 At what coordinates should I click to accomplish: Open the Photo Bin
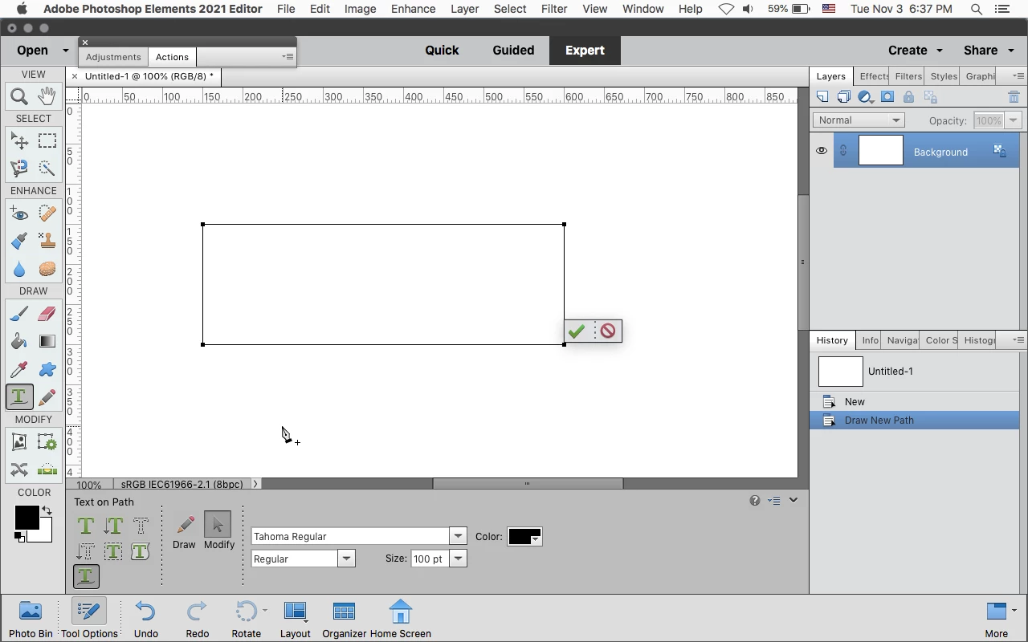(31, 619)
